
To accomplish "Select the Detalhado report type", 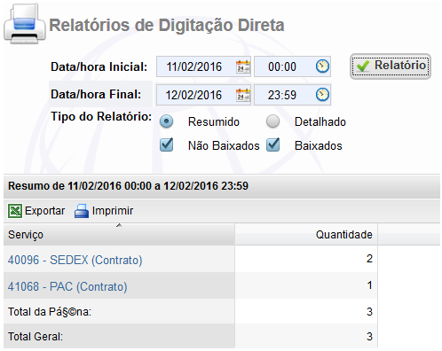I will [272, 121].
